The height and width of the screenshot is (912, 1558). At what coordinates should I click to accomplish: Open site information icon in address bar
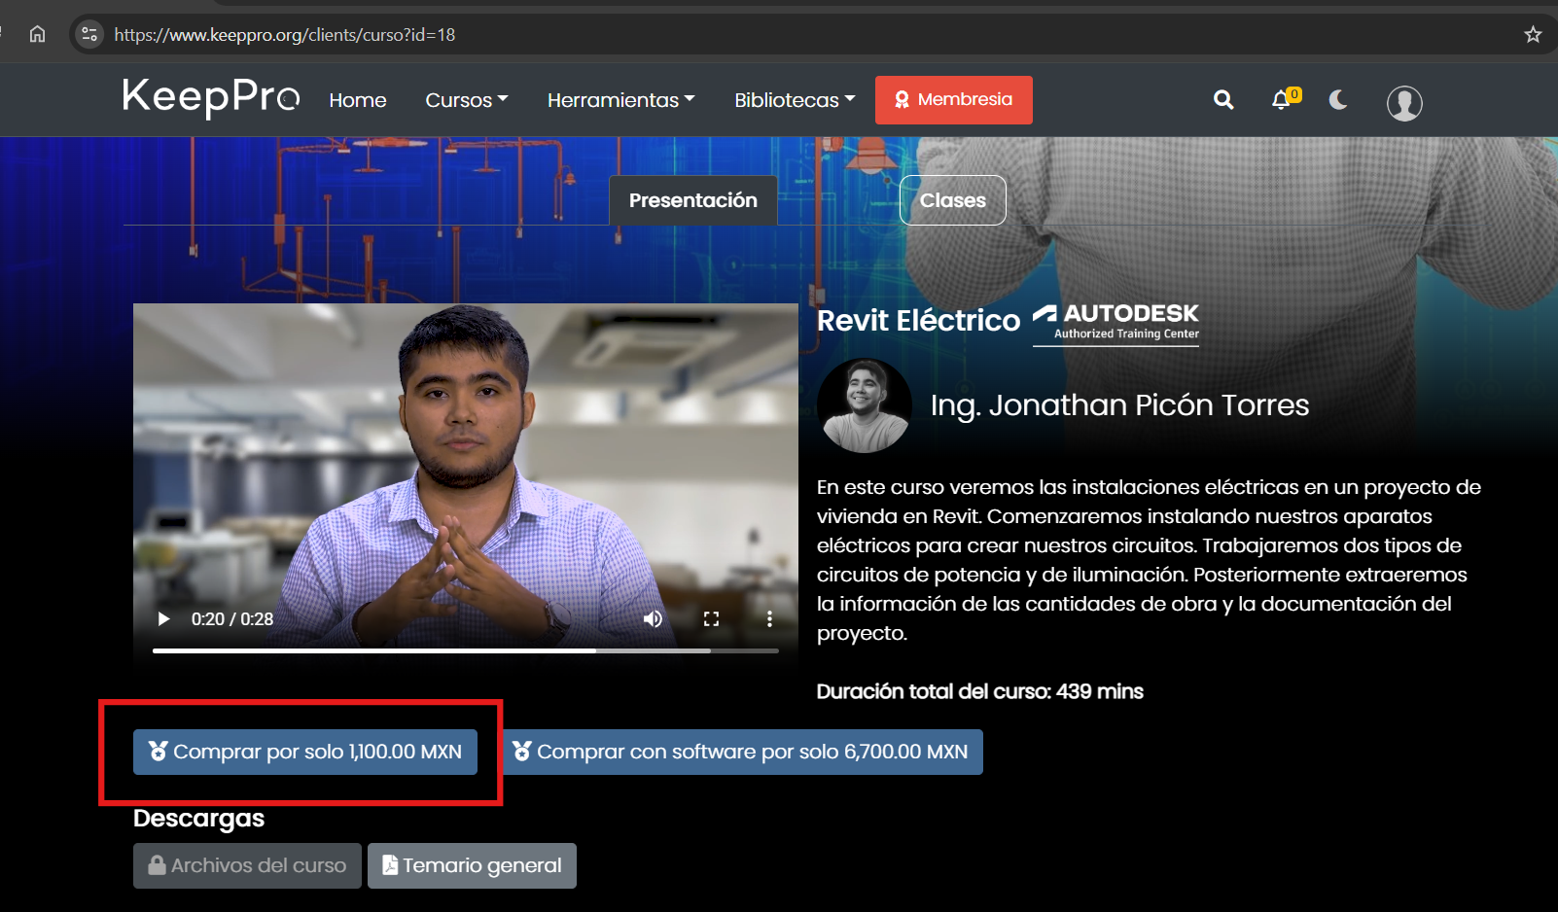(x=89, y=34)
